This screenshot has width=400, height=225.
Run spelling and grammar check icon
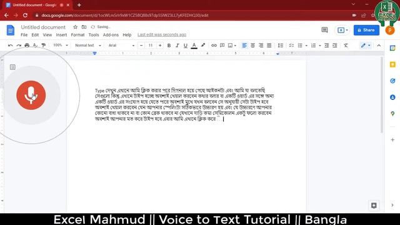pos(35,46)
